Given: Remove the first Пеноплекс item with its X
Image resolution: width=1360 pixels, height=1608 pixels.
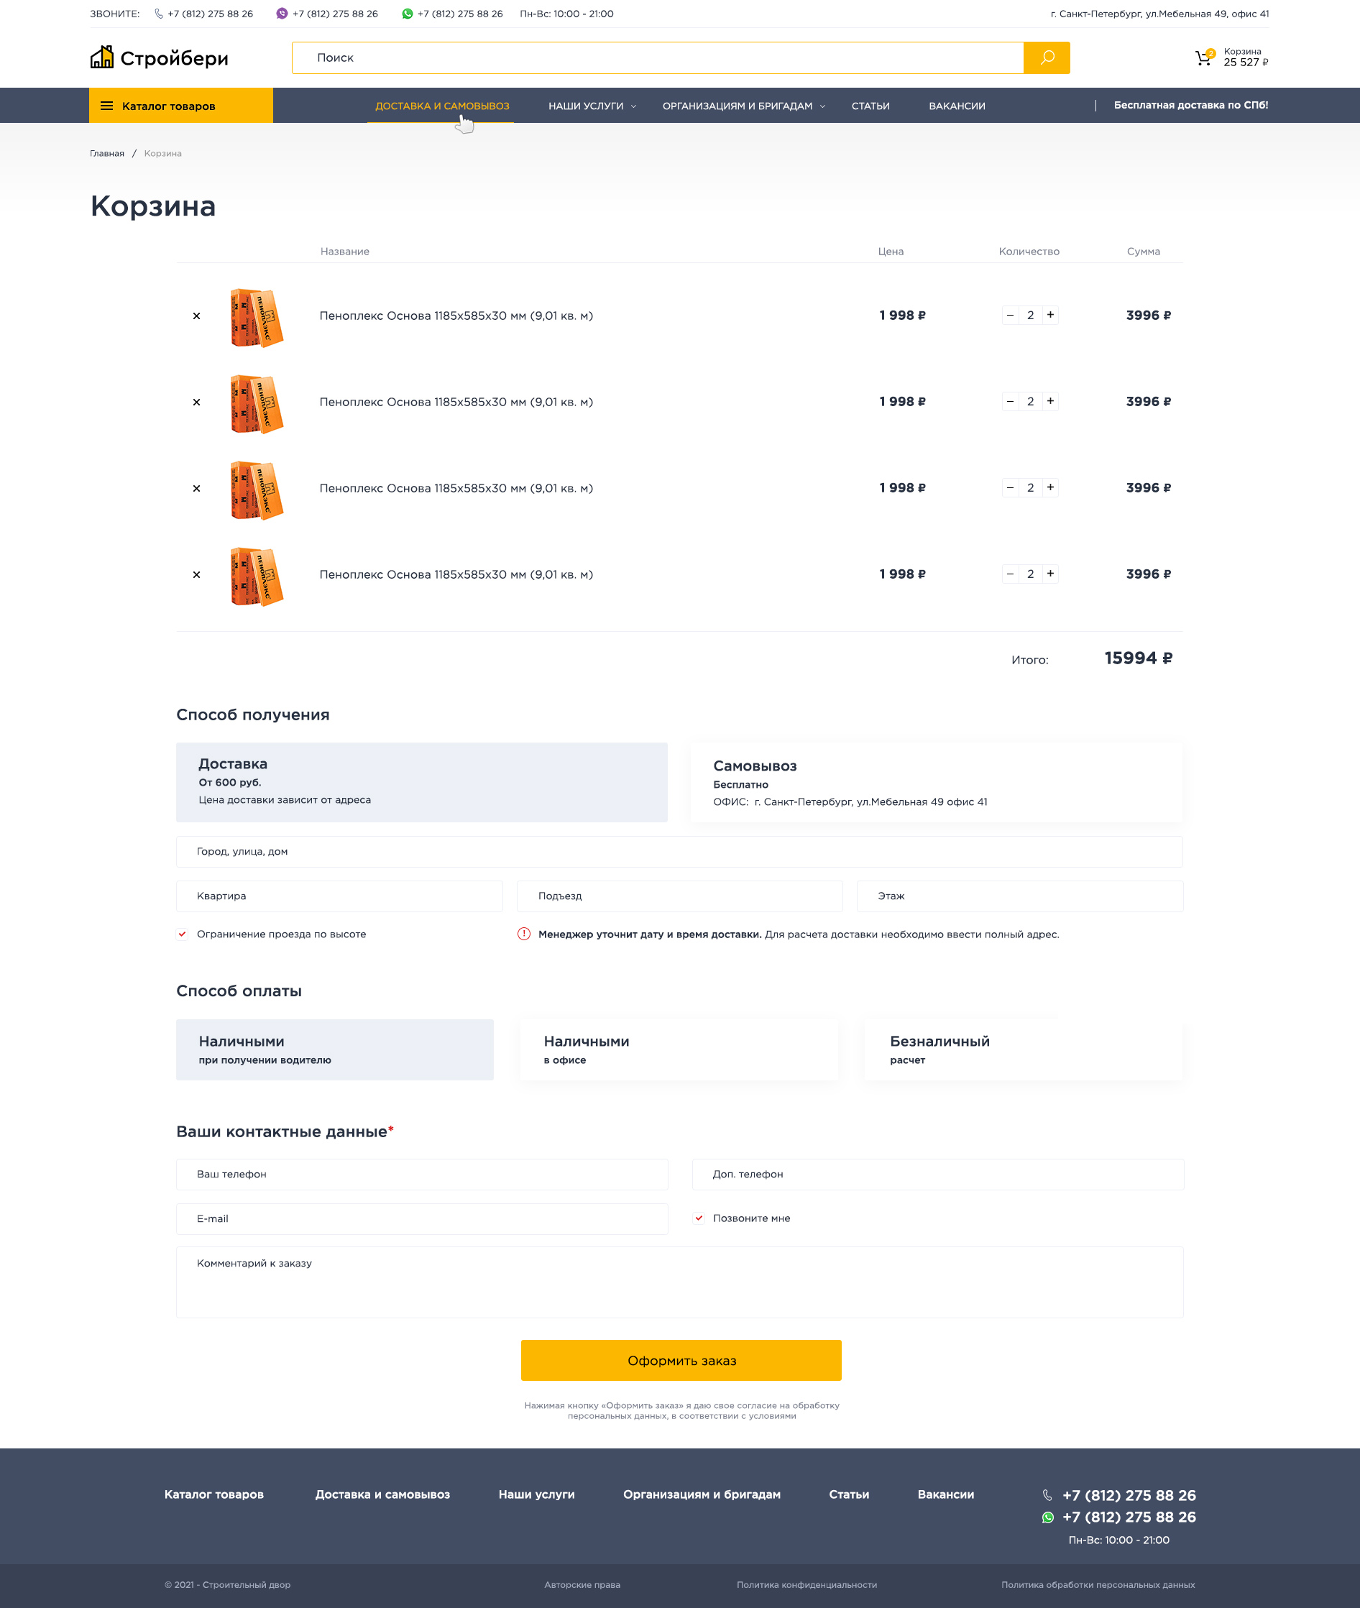Looking at the screenshot, I should pyautogui.click(x=197, y=316).
